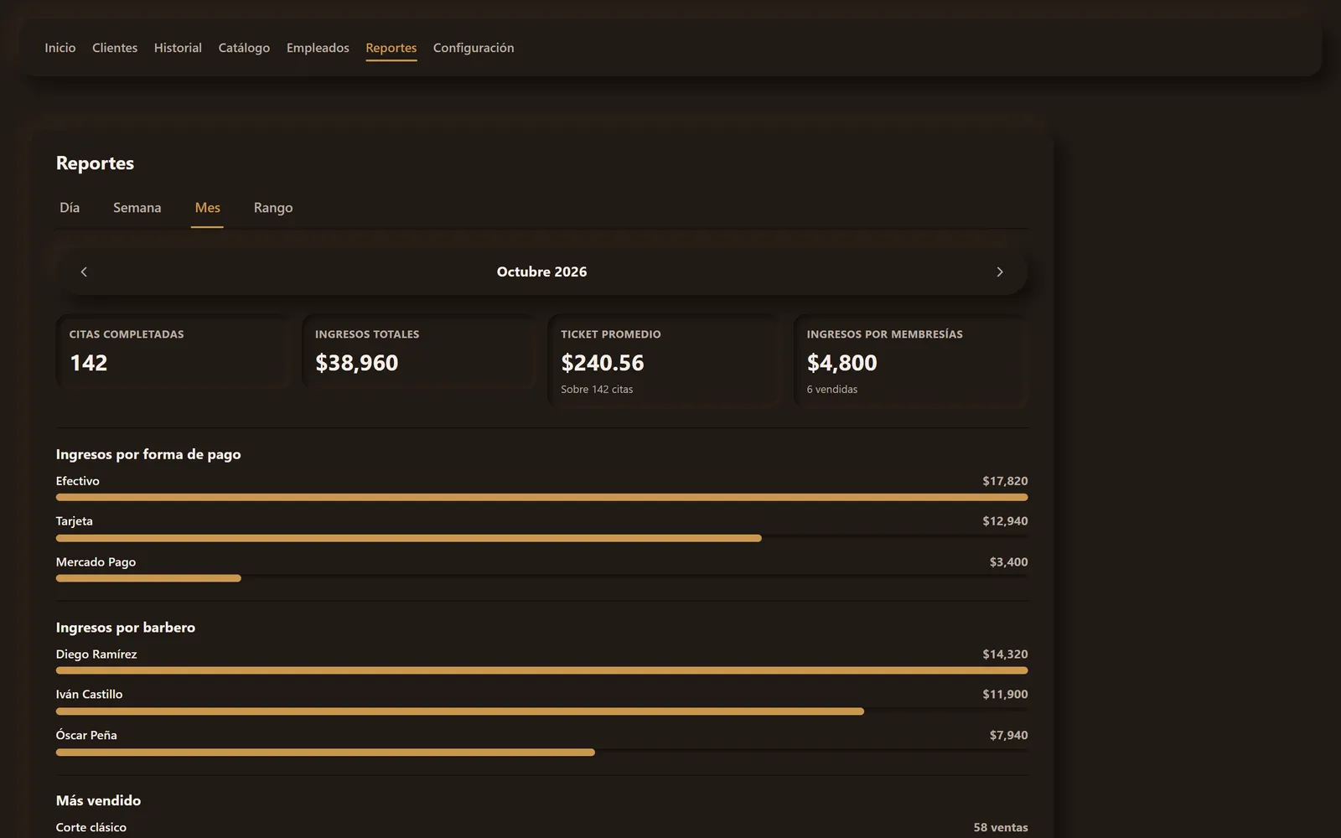Click the Sobre 142 citas note
The image size is (1341, 838).
pos(597,390)
